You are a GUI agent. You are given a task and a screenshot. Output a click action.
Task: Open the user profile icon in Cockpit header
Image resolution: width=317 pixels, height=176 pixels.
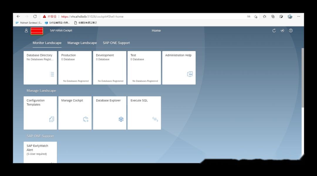(26, 31)
